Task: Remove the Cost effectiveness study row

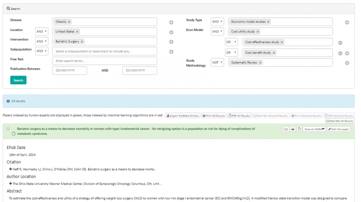Action: click(x=340, y=43)
